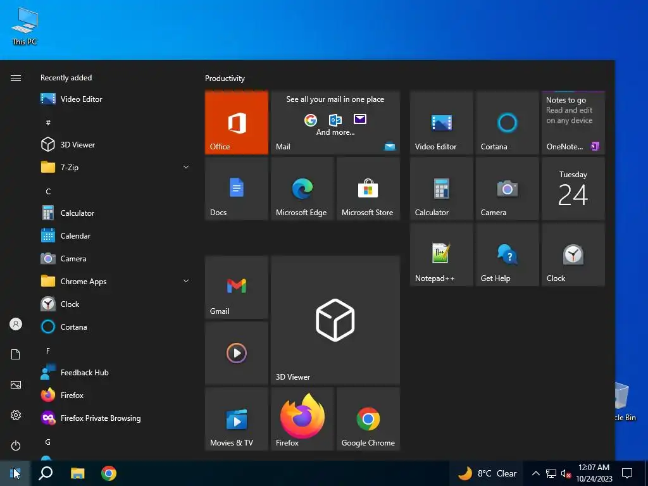Show hidden system tray icons
Image resolution: width=648 pixels, height=486 pixels.
point(535,473)
